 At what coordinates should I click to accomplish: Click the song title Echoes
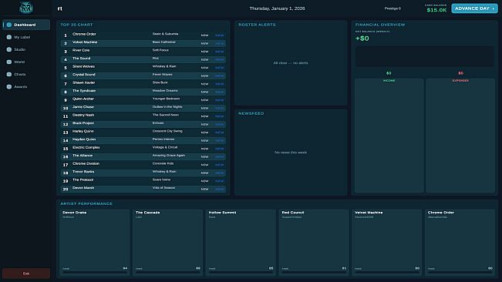tap(158, 123)
